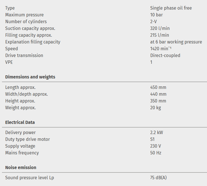The image size is (207, 186).
Task: Select the '450 mm' length value
Action: point(158,87)
